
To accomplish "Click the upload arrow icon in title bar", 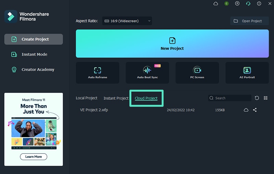I will tap(237, 3).
